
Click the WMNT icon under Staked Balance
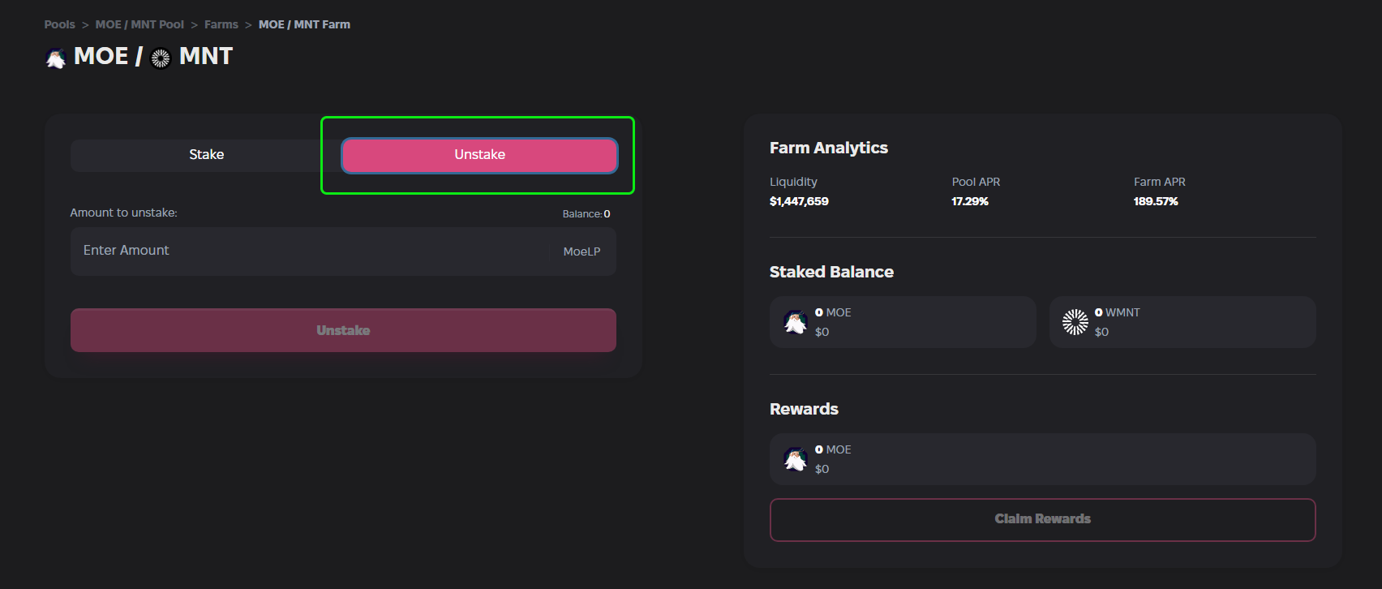click(1075, 322)
